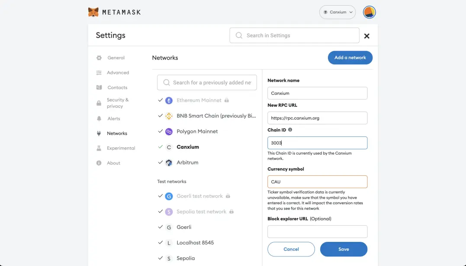Viewport: 466px width, 266px height.
Task: Click the Currency symbol input field
Action: (317, 182)
